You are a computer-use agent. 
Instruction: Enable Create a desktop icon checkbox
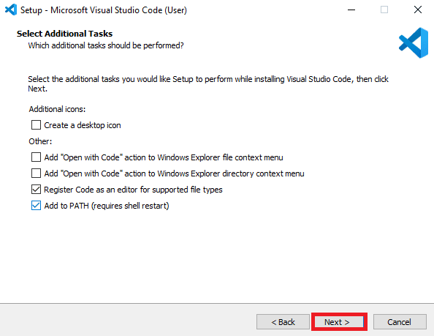point(36,125)
